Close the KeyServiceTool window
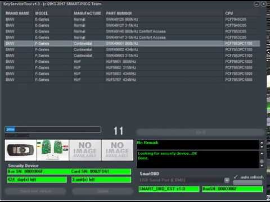The height and width of the screenshot is (202, 270). [x=263, y=4]
